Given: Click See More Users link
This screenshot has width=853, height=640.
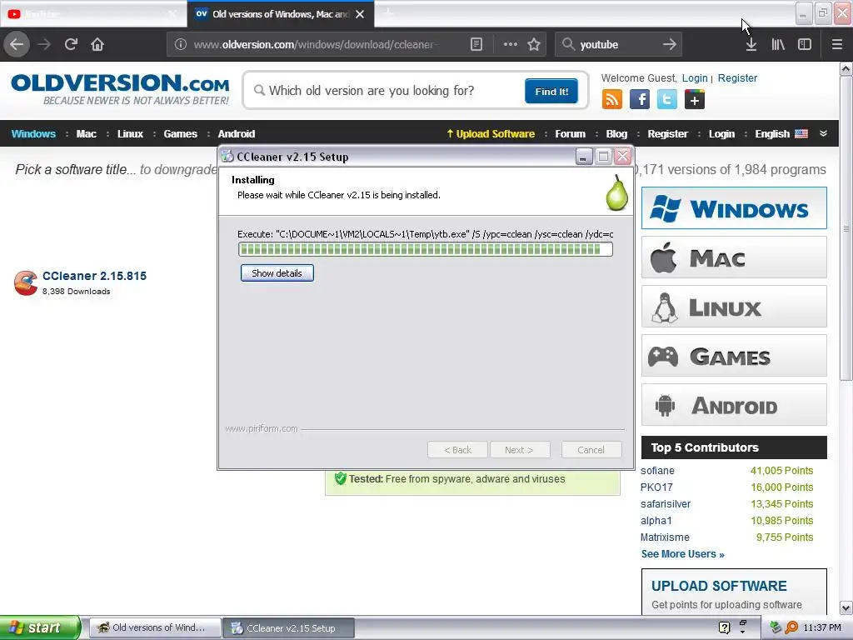Looking at the screenshot, I should click(683, 554).
